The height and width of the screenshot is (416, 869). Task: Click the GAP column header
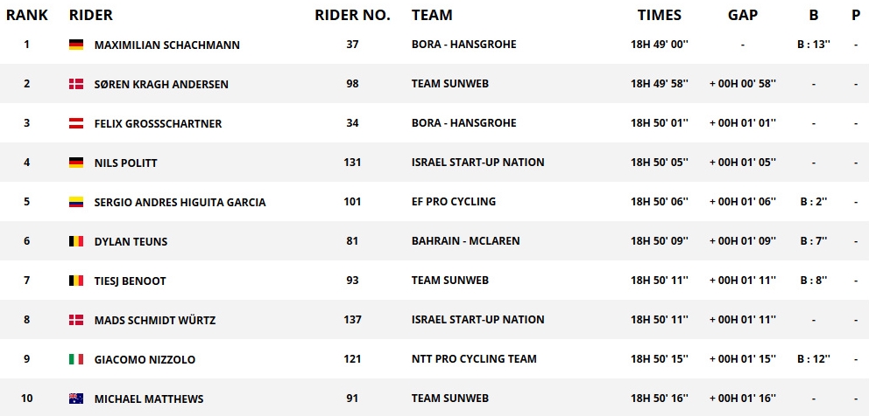(743, 16)
